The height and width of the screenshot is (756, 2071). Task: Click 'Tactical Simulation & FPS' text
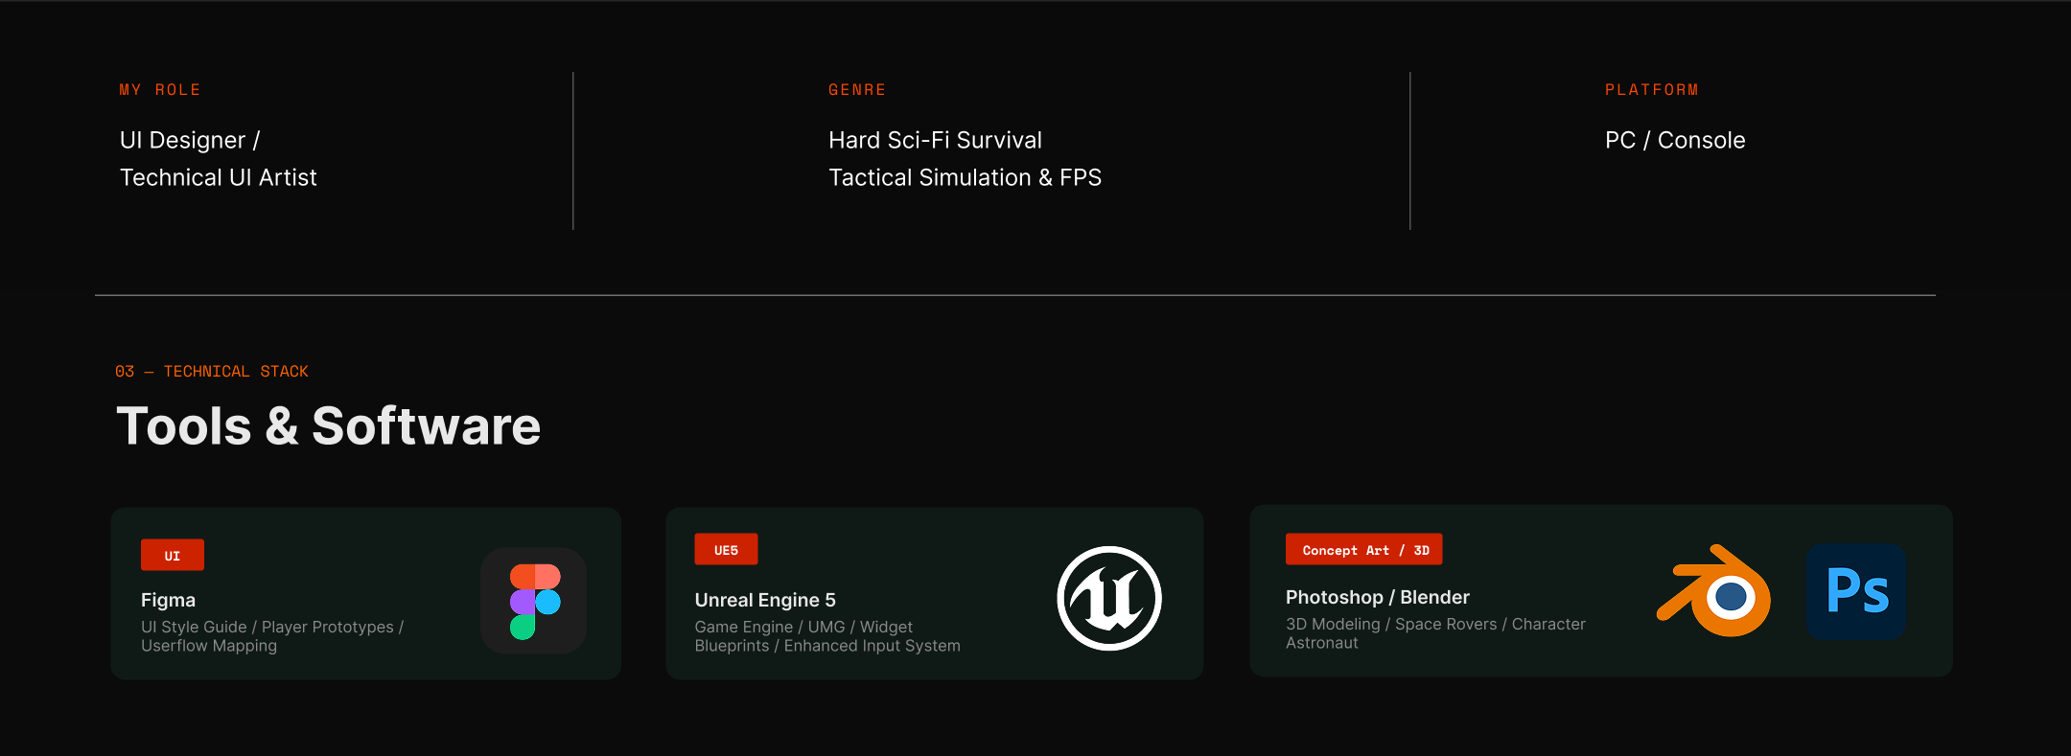pos(965,177)
